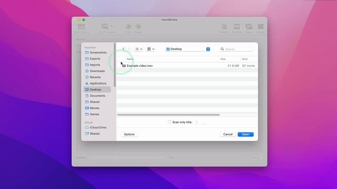
Task: Click the horizontal scrollbar in file list
Action: pos(168,115)
